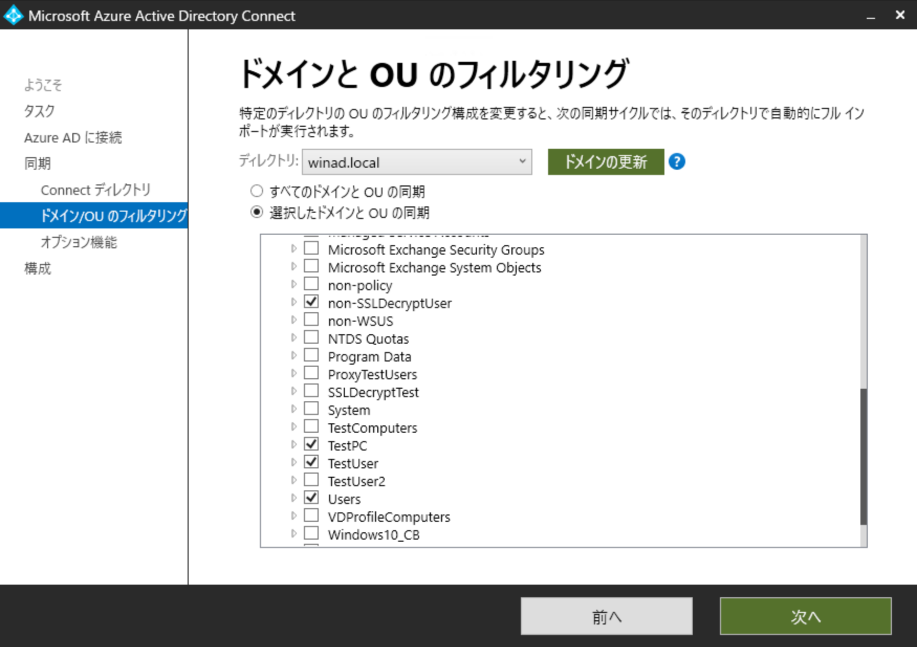Screen dimensions: 917x647
Task: Expand the Microsoft Exchange Security Groups node
Action: [x=293, y=248]
